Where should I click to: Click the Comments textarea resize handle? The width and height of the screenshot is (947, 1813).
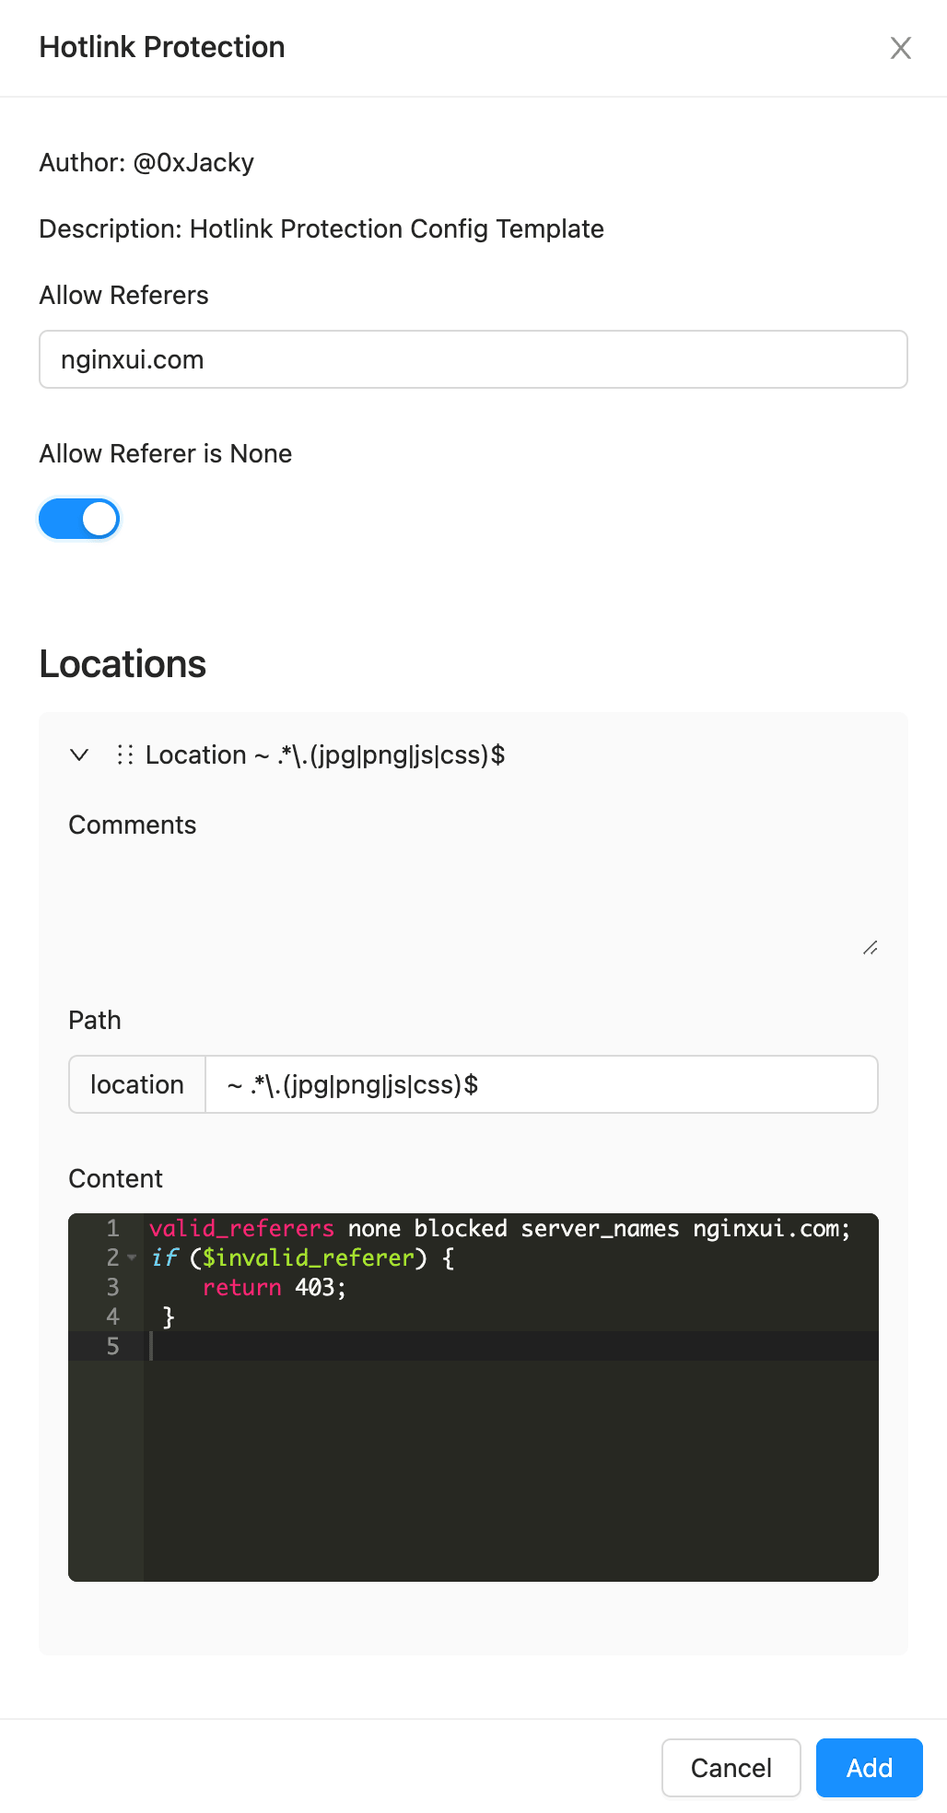tap(870, 948)
